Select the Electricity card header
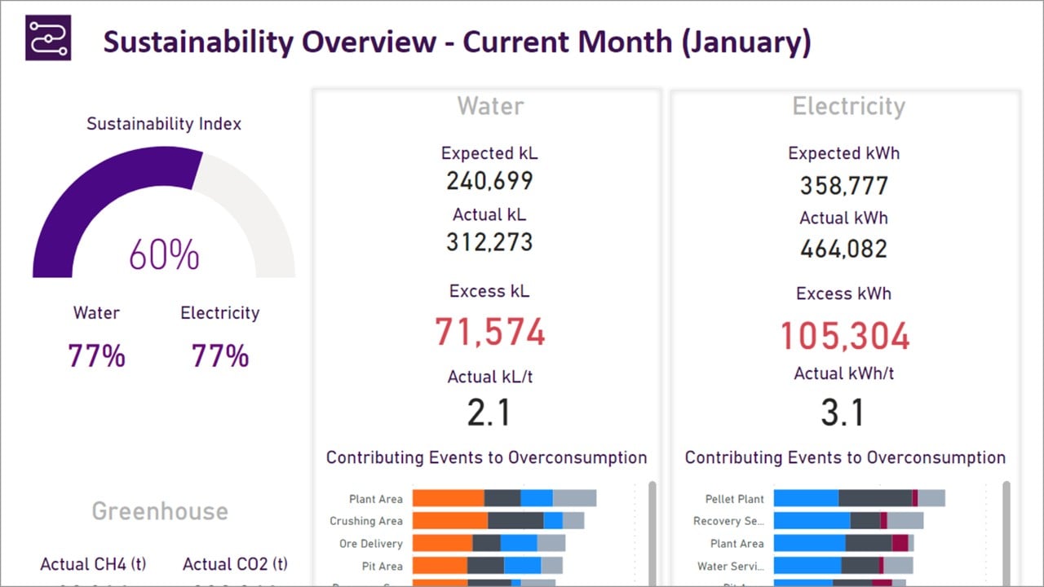This screenshot has height=587, width=1044. pos(847,106)
